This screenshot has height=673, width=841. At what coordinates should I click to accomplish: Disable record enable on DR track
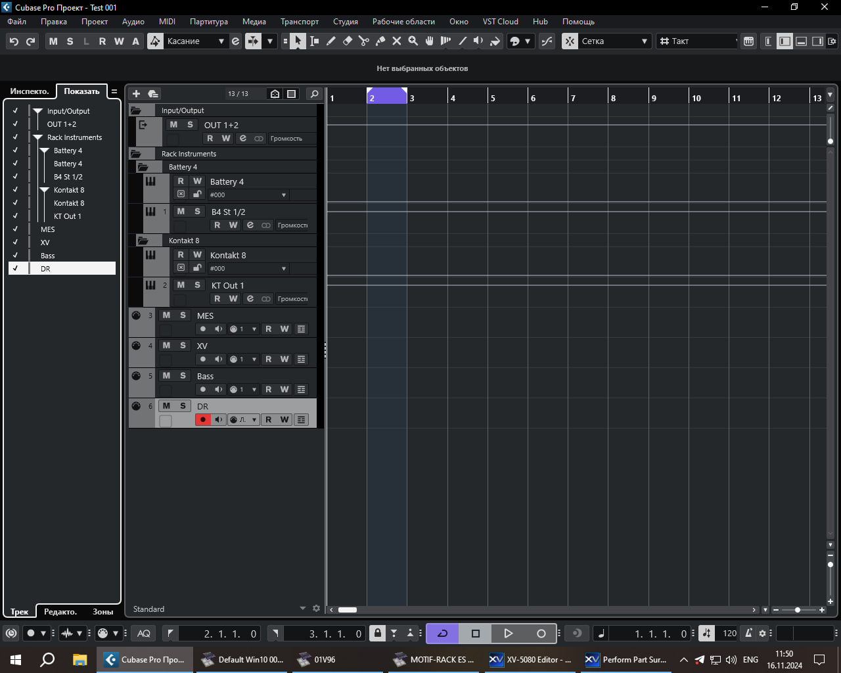(x=203, y=420)
